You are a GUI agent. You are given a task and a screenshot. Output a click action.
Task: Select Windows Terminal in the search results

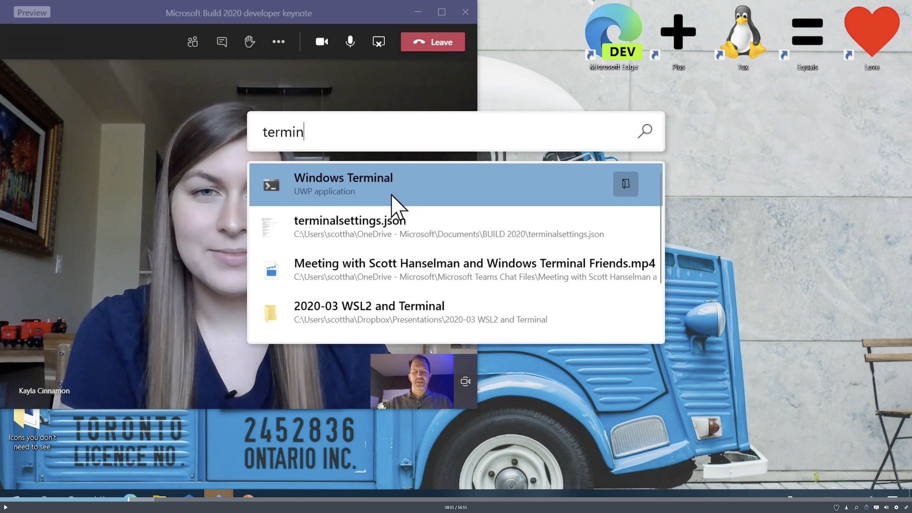[x=343, y=184]
